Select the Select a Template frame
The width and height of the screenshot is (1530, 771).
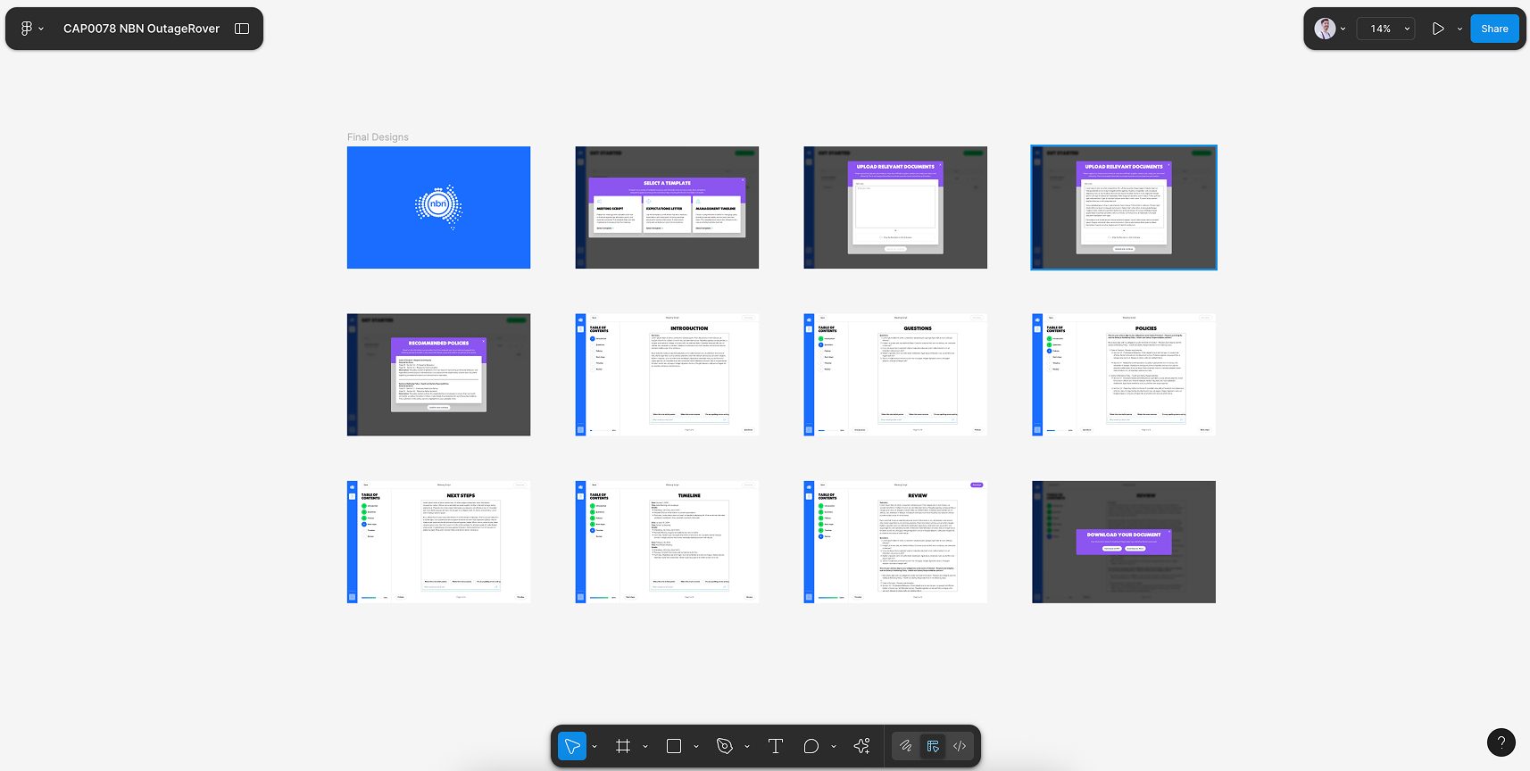667,207
